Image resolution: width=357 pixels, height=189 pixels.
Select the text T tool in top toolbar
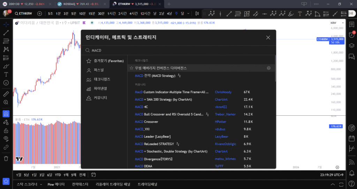point(300,14)
